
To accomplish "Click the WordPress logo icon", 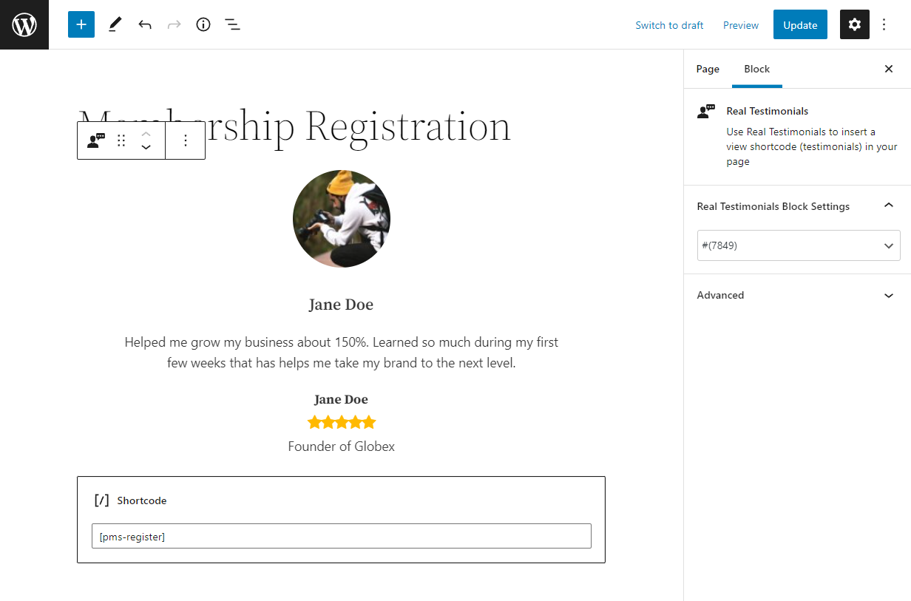I will (24, 24).
